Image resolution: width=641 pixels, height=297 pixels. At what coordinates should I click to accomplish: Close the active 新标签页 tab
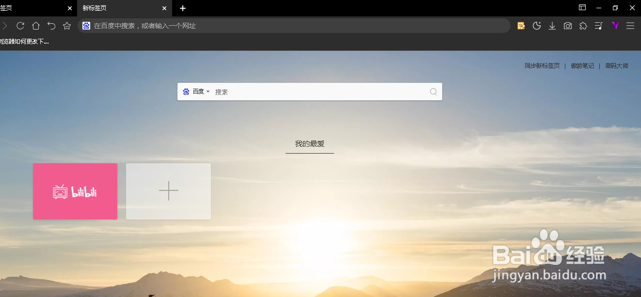(164, 8)
